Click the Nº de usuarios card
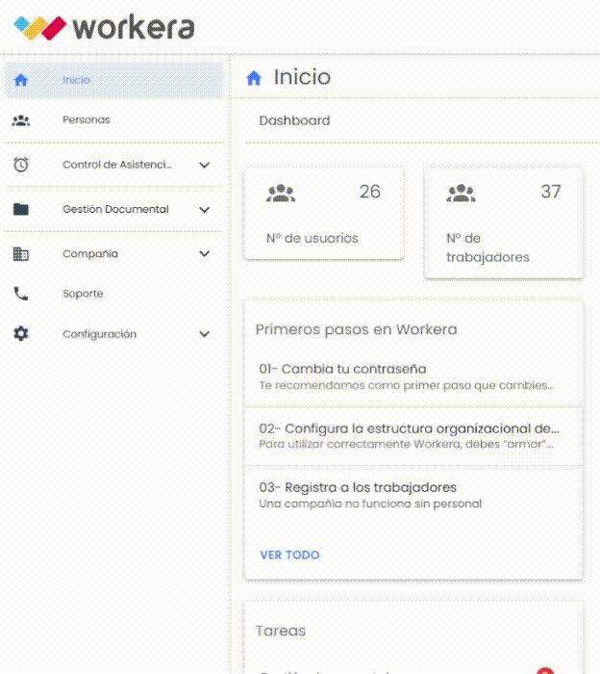Screen dimensions: 600x674 point(323,214)
